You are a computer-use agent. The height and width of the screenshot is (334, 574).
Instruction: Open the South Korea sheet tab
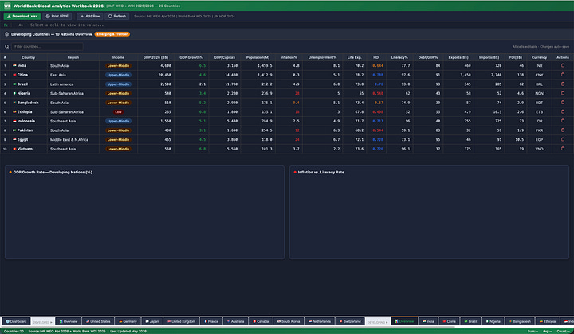coord(289,321)
